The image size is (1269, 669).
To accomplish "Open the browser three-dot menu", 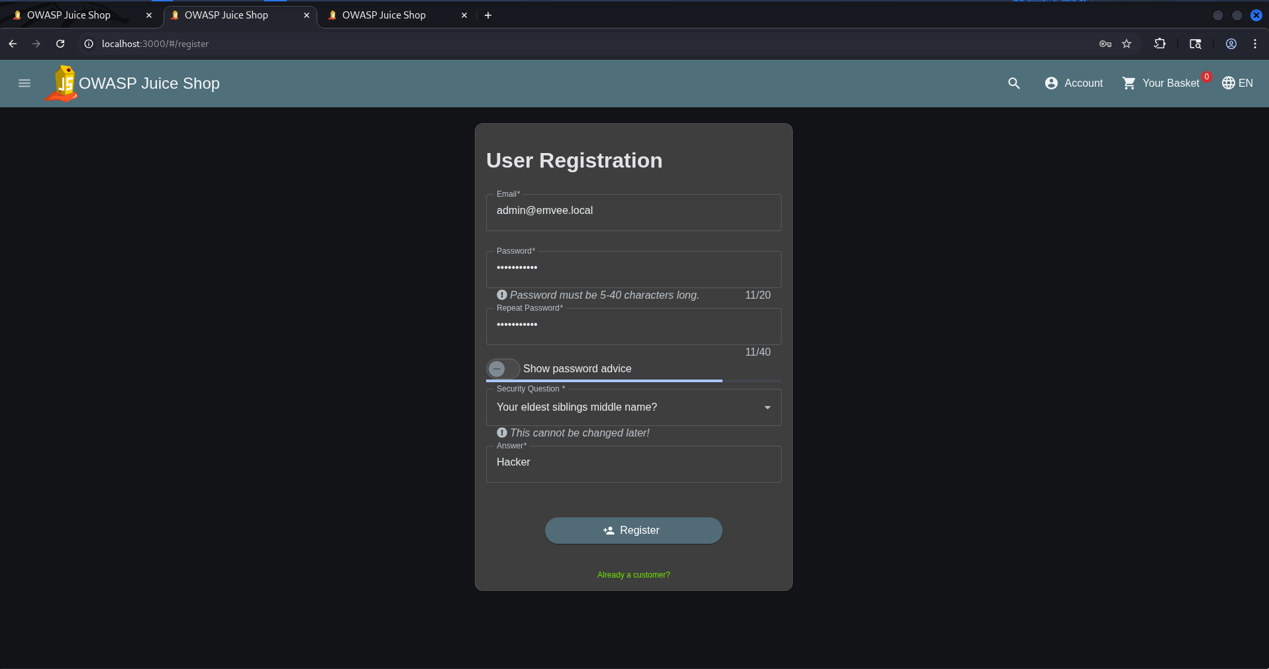I will [1255, 44].
